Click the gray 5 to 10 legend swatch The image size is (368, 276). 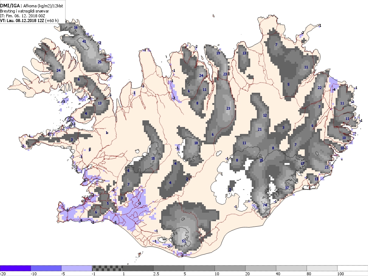[x=199, y=268]
